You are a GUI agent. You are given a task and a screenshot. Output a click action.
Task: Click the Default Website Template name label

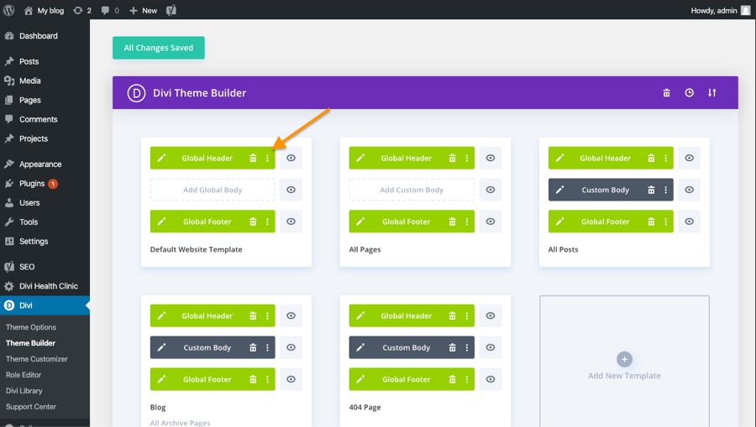197,249
